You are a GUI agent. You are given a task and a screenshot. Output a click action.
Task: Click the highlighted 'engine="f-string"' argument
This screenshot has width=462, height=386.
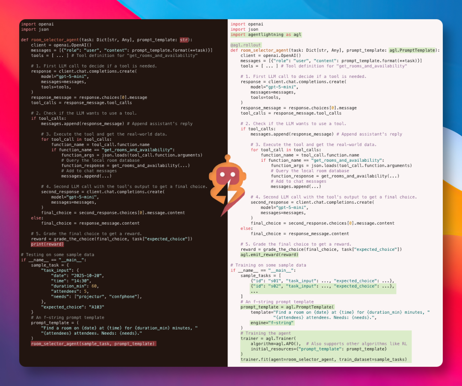272,323
